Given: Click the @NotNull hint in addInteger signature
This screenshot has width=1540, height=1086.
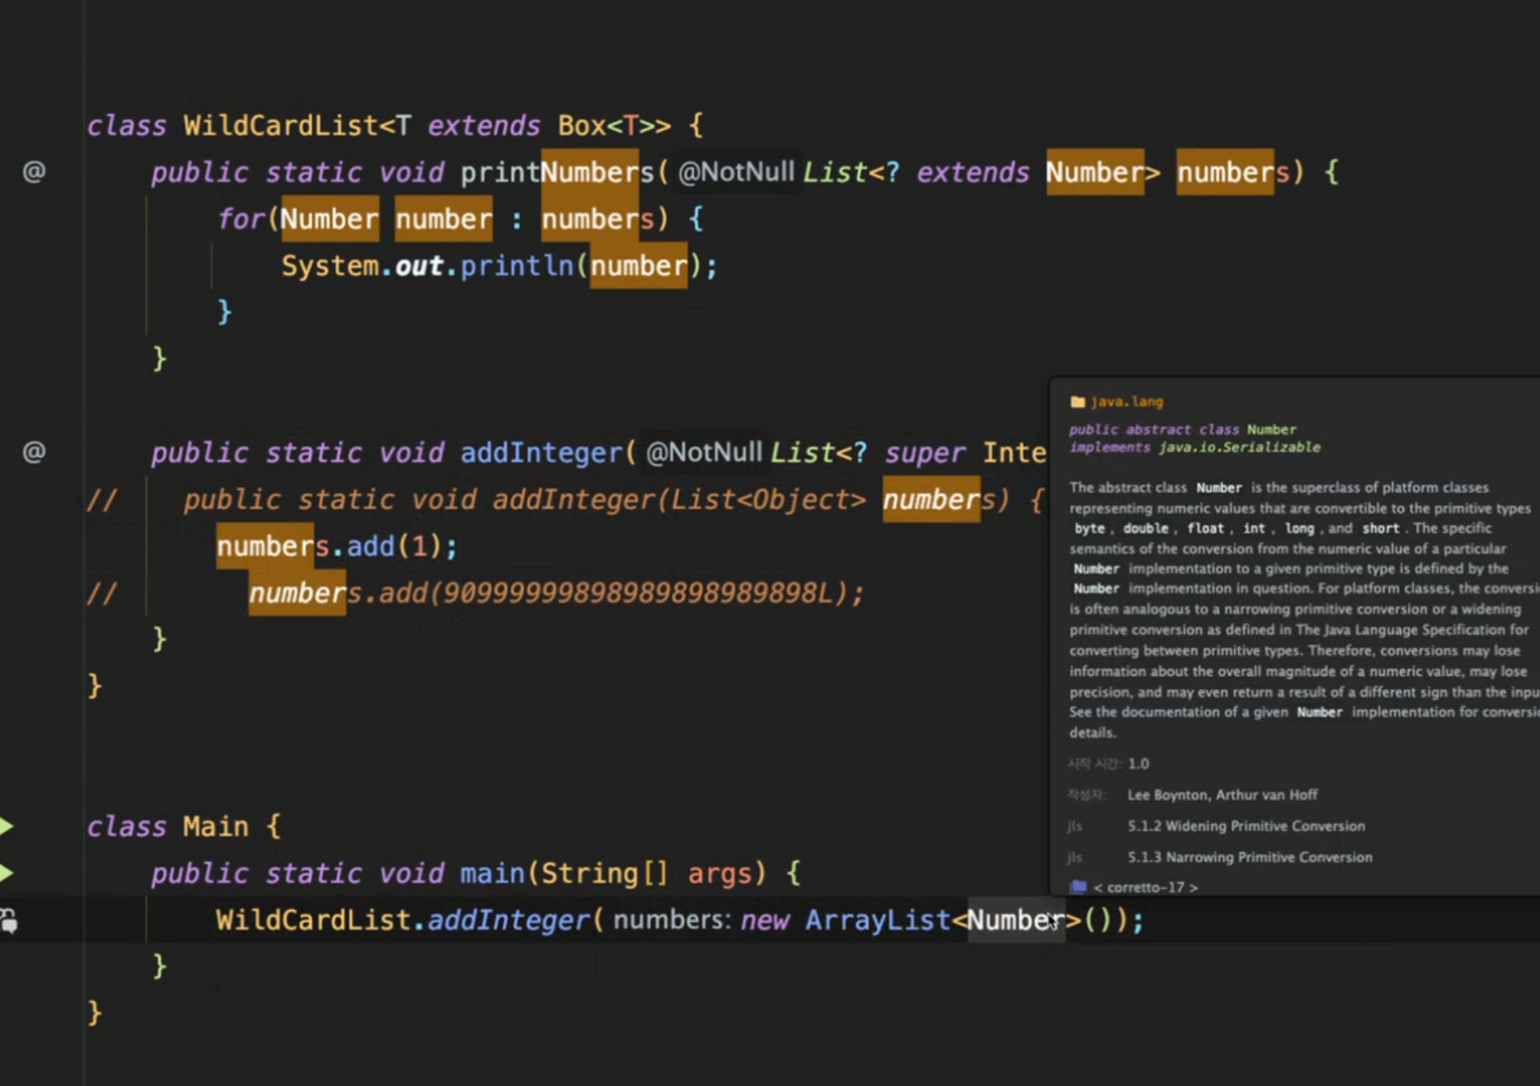Looking at the screenshot, I should pos(703,452).
